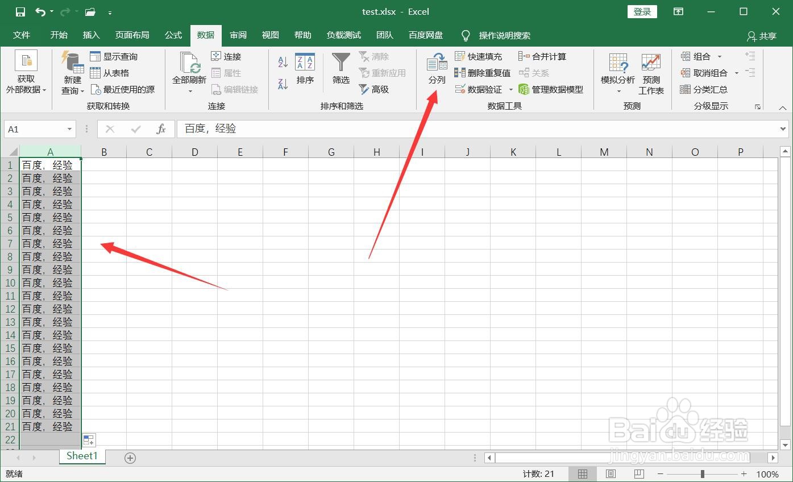Switch to Page Layout view in status bar
793x482 pixels.
point(611,473)
